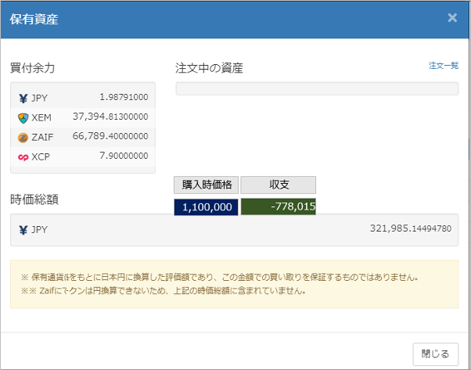Select the XEM balance 37,394.81300000
Screen dimensions: 471x370
[110, 117]
